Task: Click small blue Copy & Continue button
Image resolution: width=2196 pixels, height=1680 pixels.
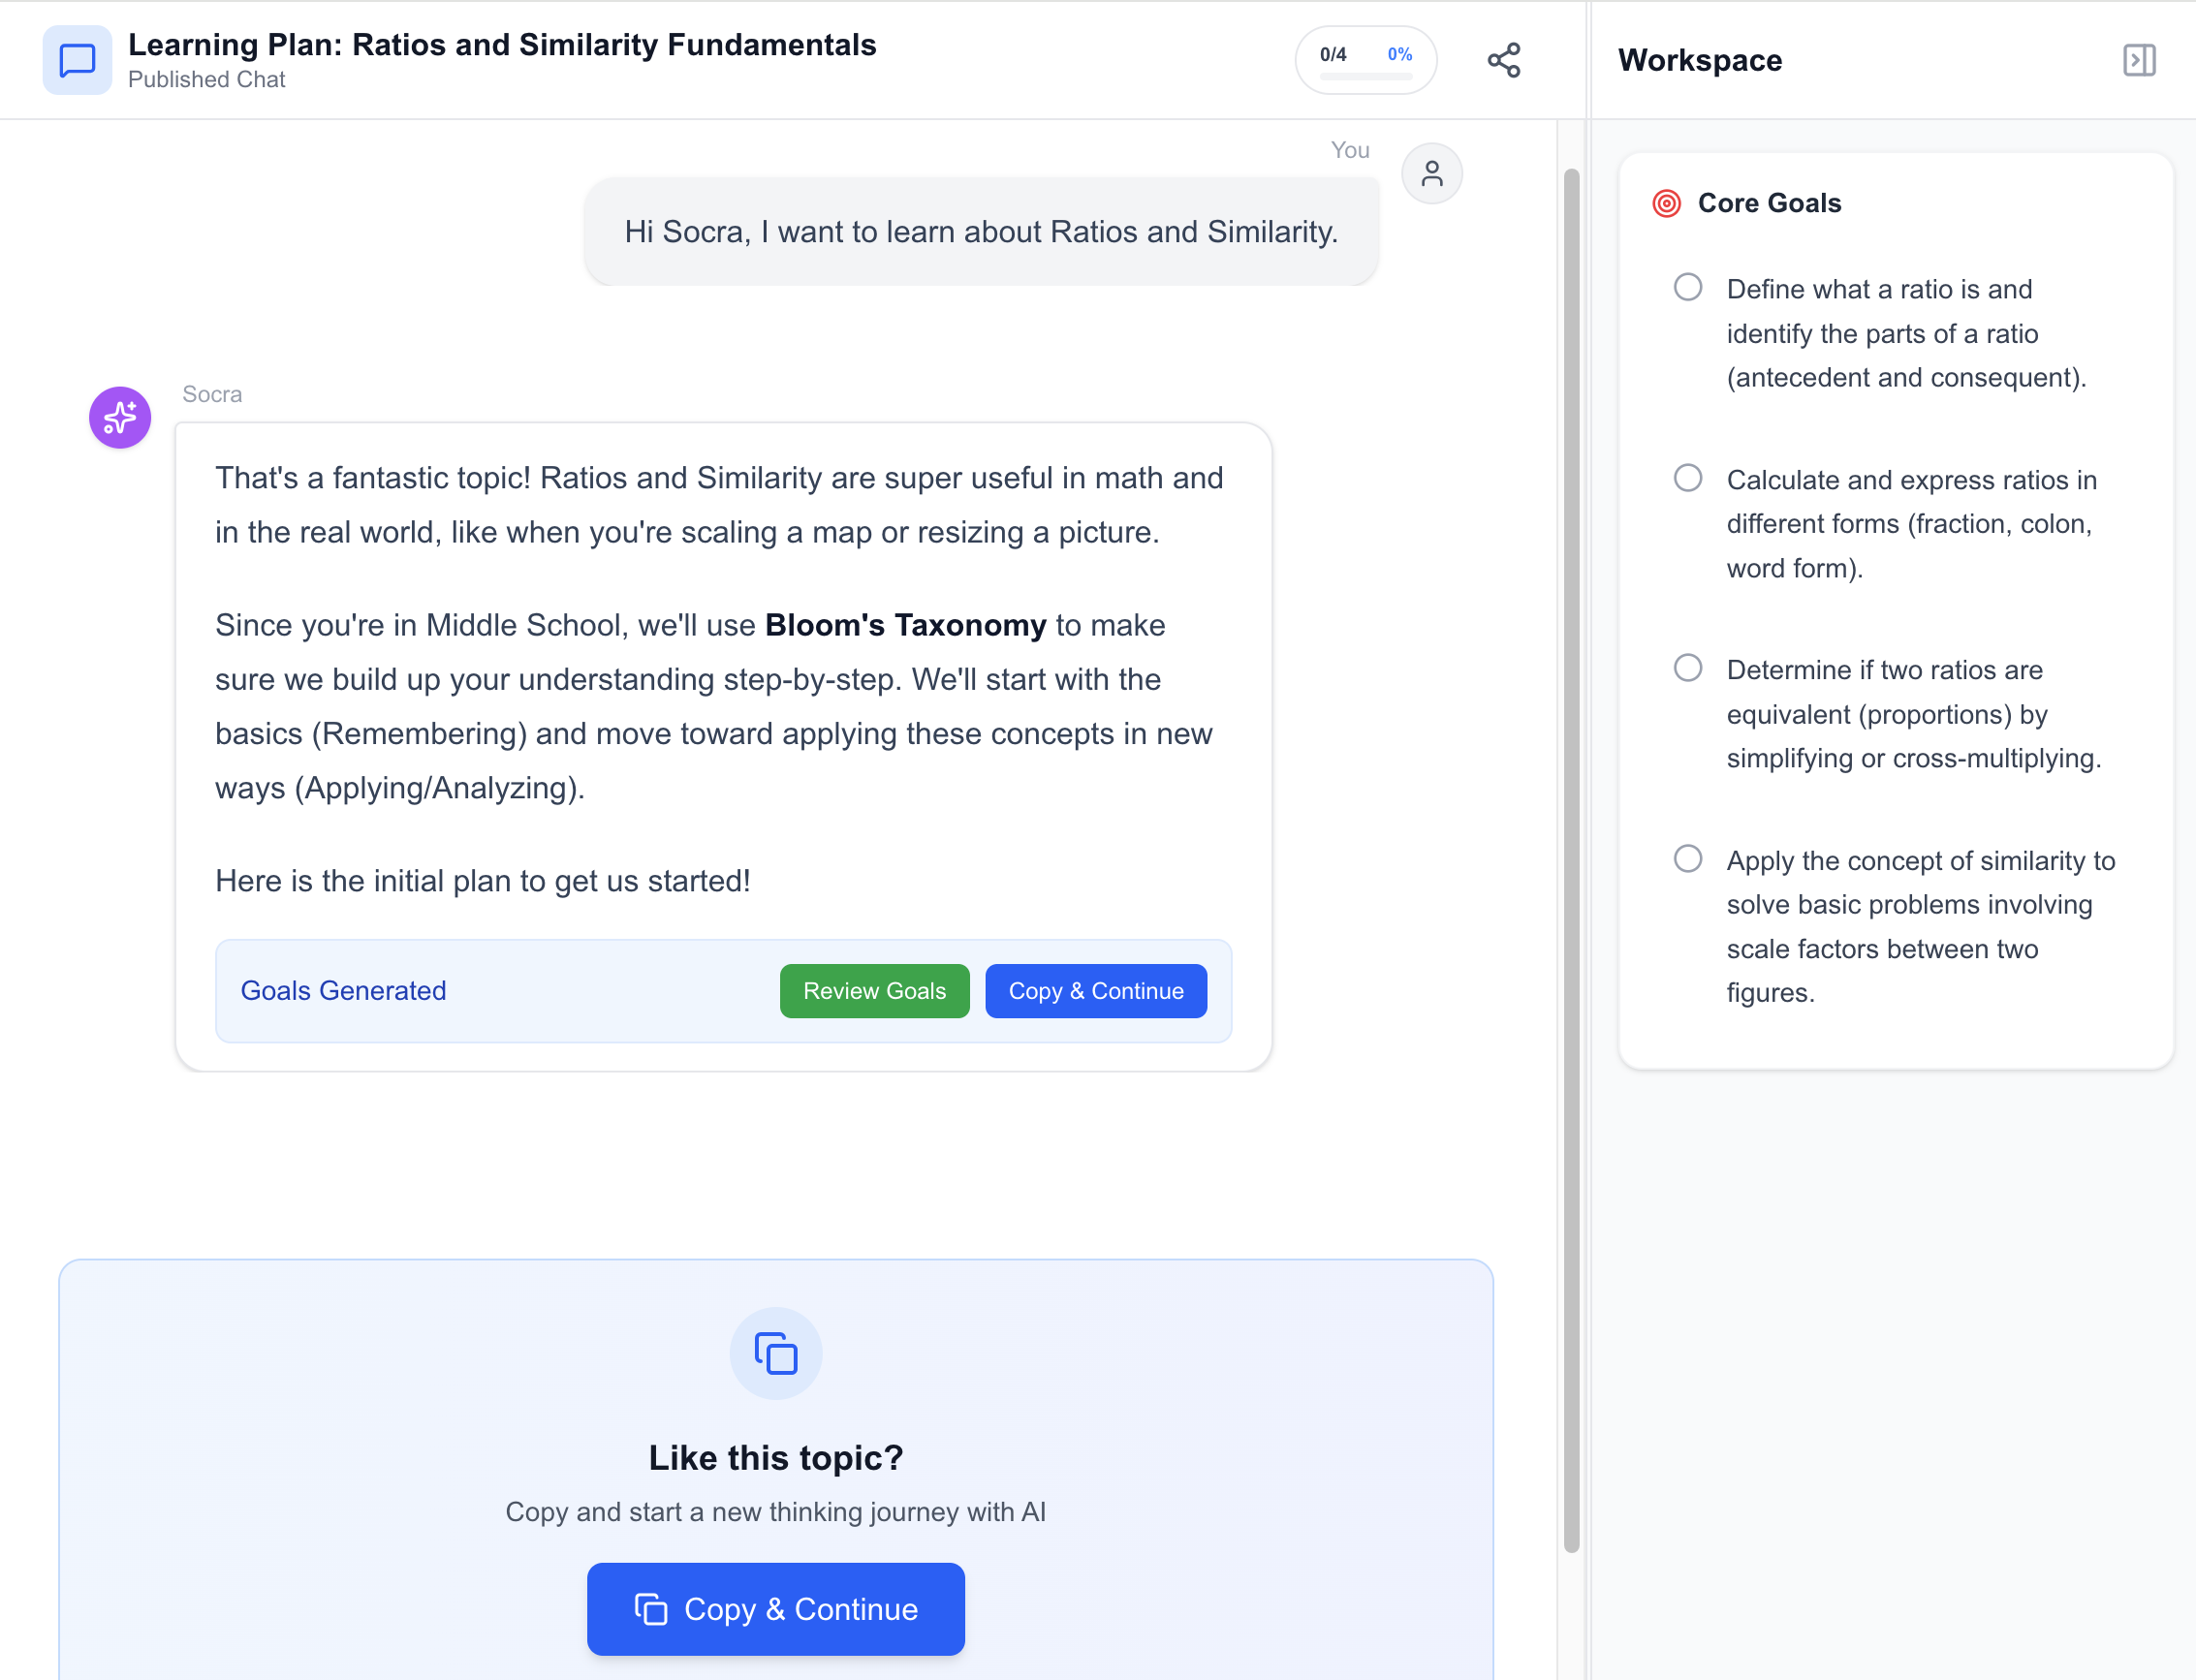Action: tap(1095, 991)
